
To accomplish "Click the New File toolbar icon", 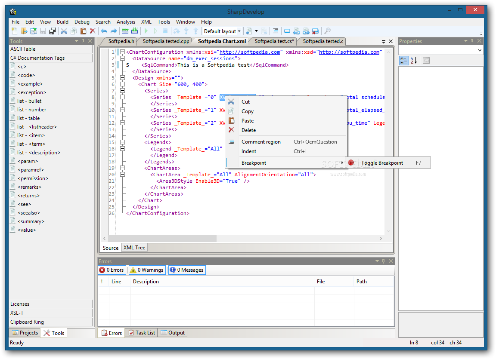I will pos(15,31).
